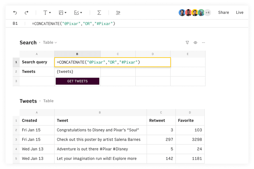The height and width of the screenshot is (169, 254).
Task: Click the Live button
Action: click(x=240, y=12)
